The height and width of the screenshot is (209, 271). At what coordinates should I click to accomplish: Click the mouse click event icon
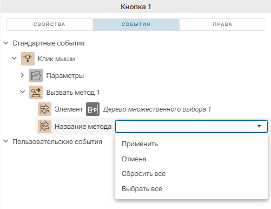(28, 58)
